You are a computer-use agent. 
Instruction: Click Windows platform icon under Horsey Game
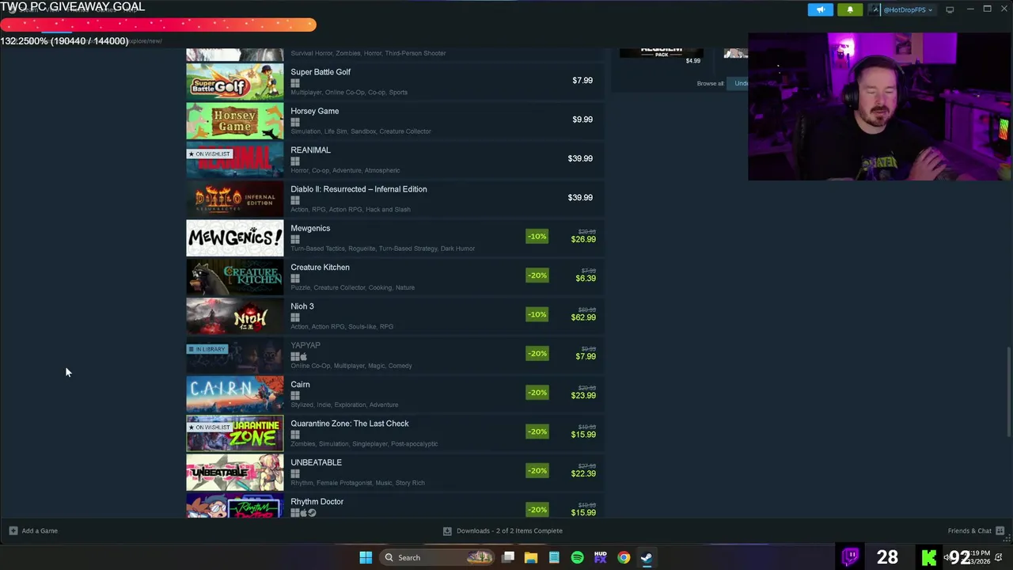click(295, 122)
